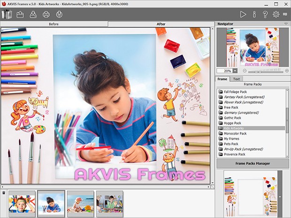Select the boy in green shirt thumbnail
Screen dimensions: 291x218
pyautogui.click(x=109, y=204)
